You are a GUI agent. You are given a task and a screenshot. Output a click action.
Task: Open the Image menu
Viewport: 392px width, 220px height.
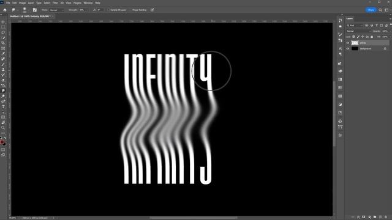(22, 2)
